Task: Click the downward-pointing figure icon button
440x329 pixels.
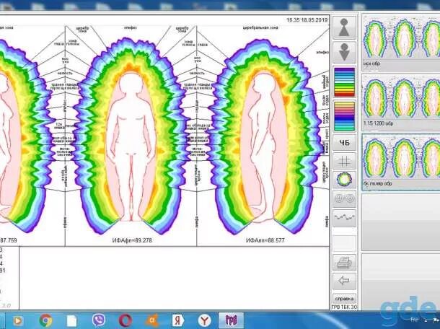Action: click(344, 52)
